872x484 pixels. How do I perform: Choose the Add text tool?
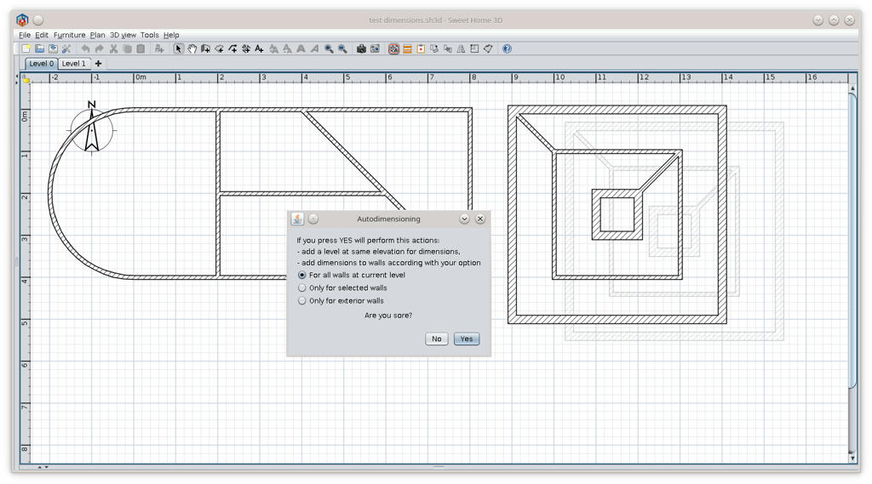pyautogui.click(x=259, y=49)
